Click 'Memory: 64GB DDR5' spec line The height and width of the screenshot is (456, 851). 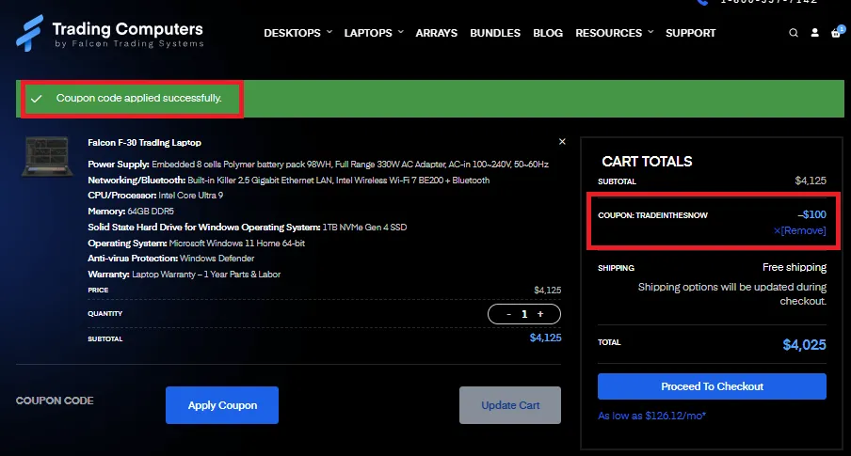click(x=131, y=212)
